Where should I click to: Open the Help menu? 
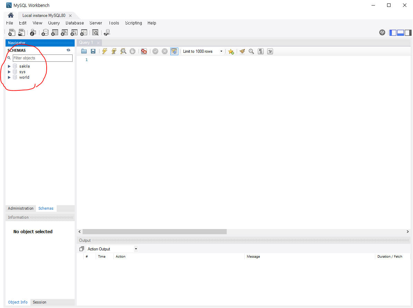tap(152, 23)
